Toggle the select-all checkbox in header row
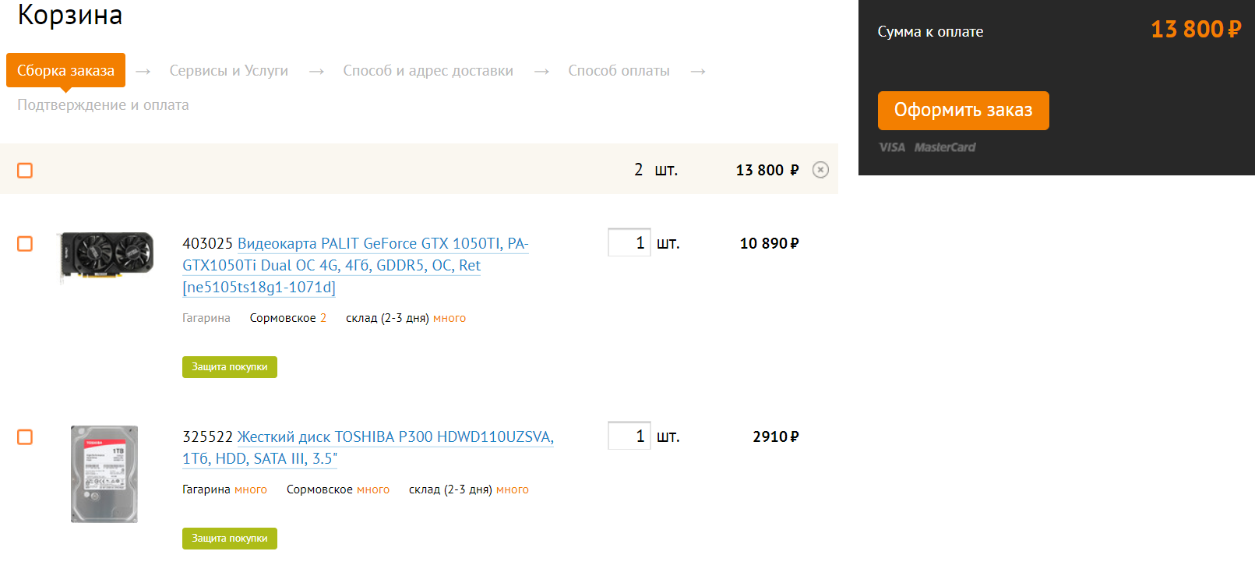The image size is (1255, 583). pyautogui.click(x=25, y=170)
